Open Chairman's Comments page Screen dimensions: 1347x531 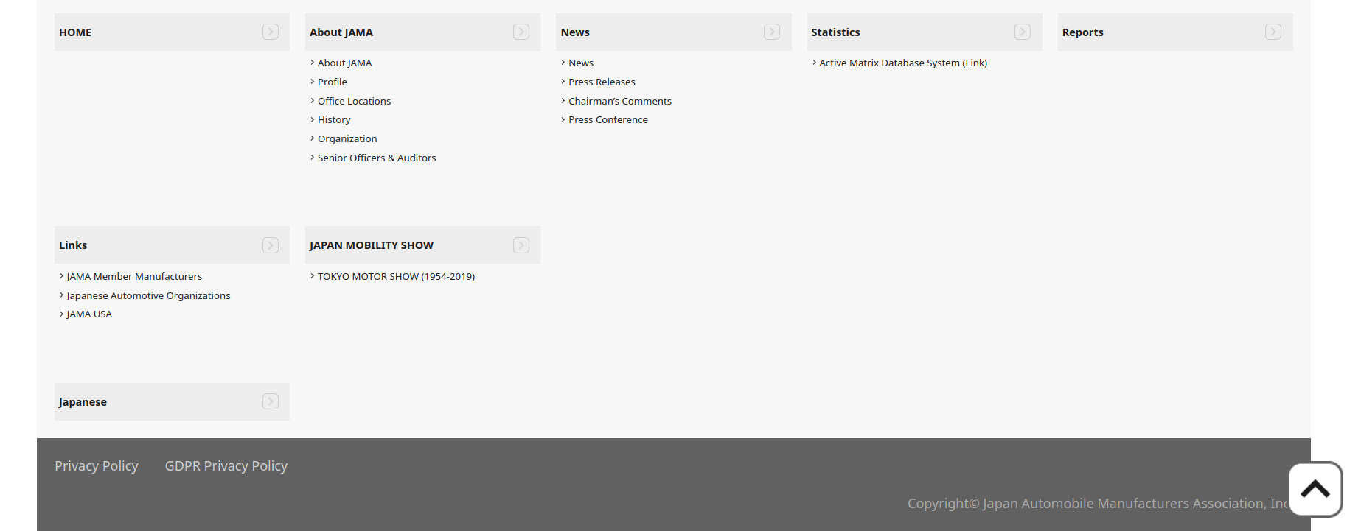click(620, 101)
